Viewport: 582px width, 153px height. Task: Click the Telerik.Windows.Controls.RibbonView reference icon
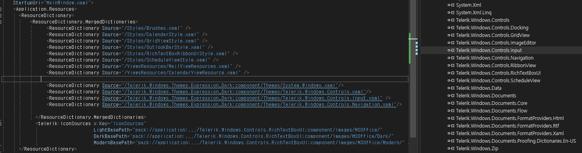451,65
